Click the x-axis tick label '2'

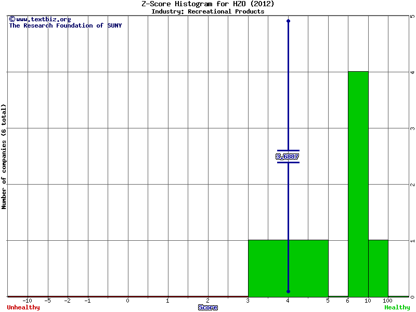click(x=207, y=301)
